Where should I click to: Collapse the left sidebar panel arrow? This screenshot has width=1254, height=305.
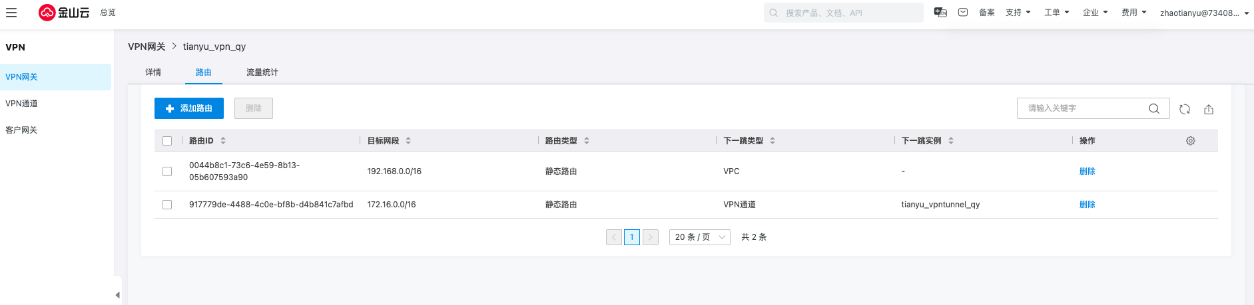click(x=117, y=295)
